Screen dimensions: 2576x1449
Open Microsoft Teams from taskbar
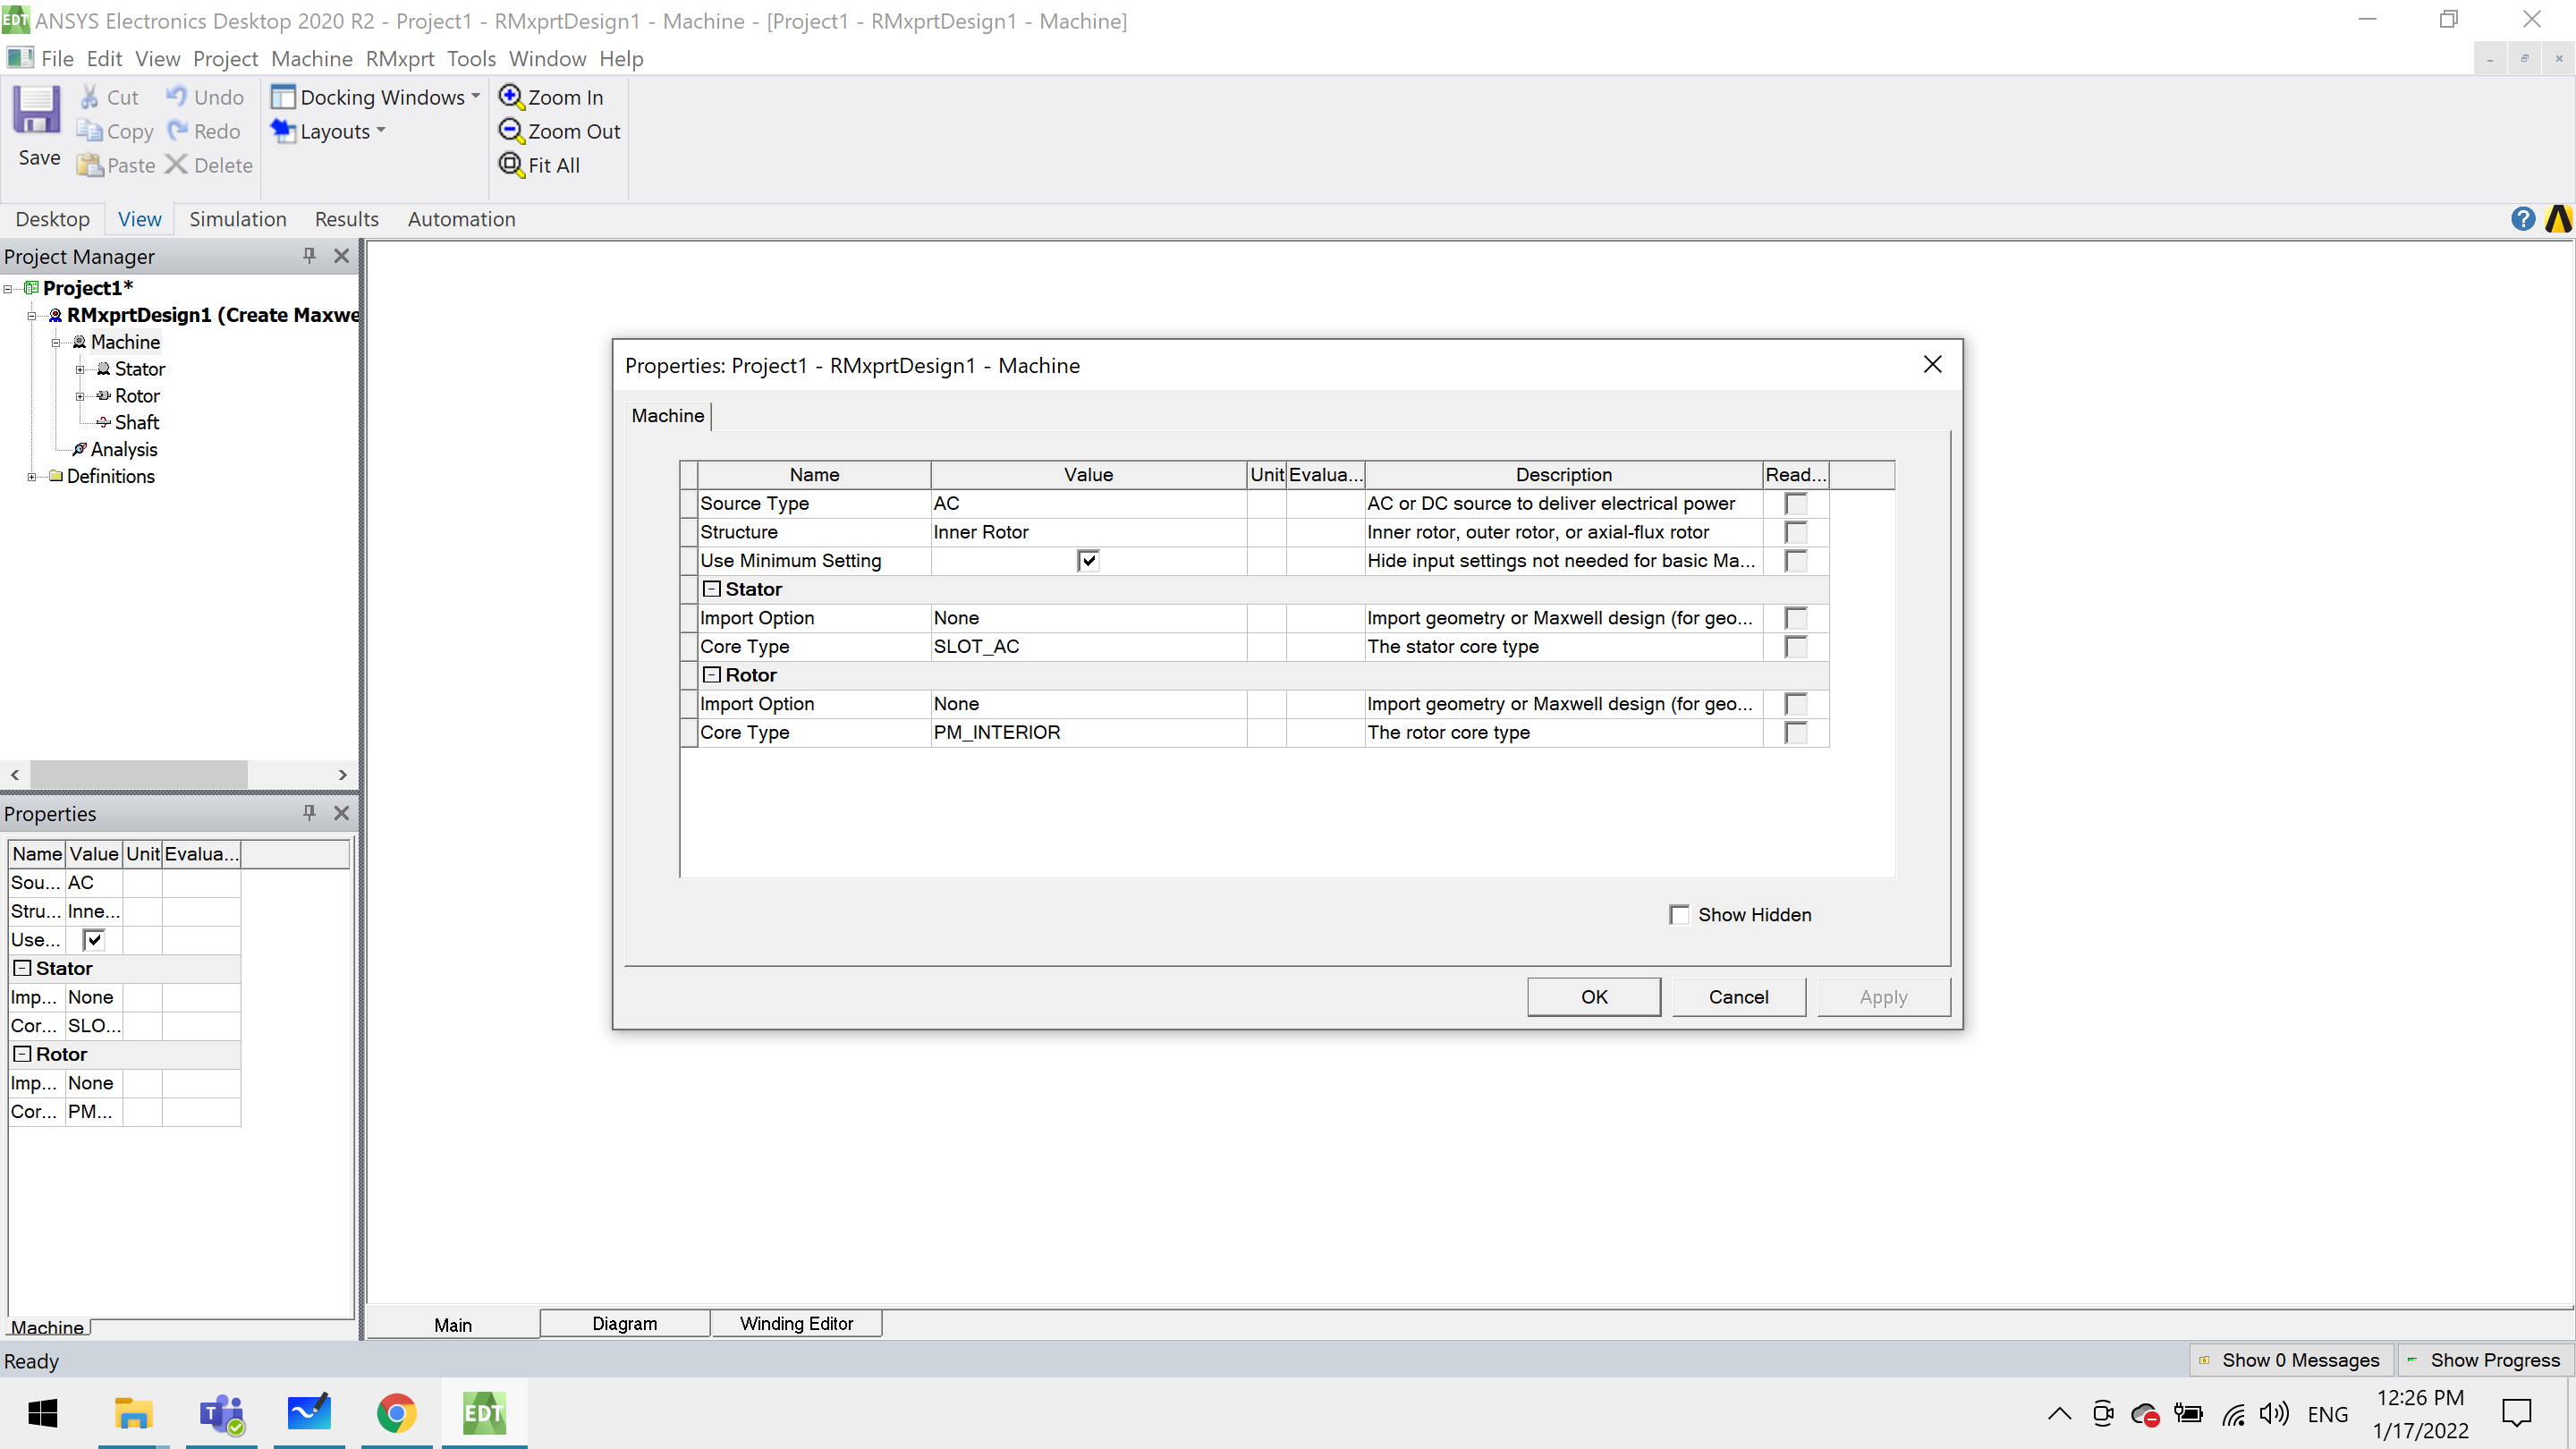coord(221,1413)
